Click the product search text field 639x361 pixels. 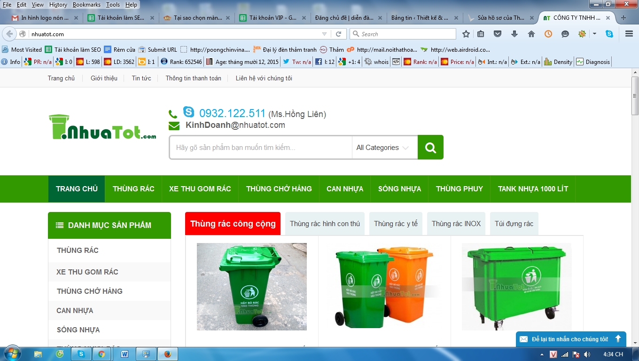[x=261, y=148]
